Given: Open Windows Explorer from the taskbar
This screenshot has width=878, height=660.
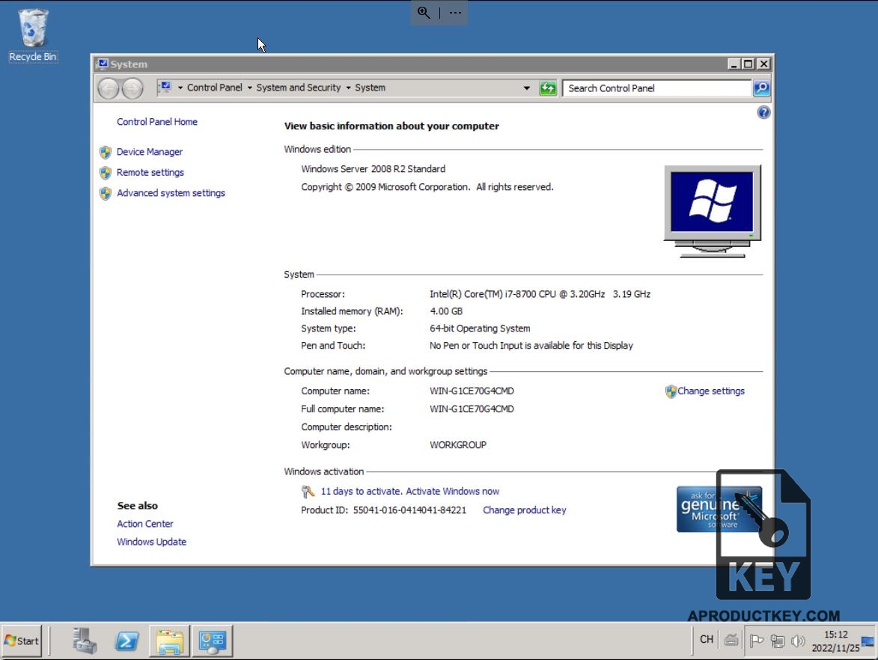Looking at the screenshot, I should tap(170, 641).
